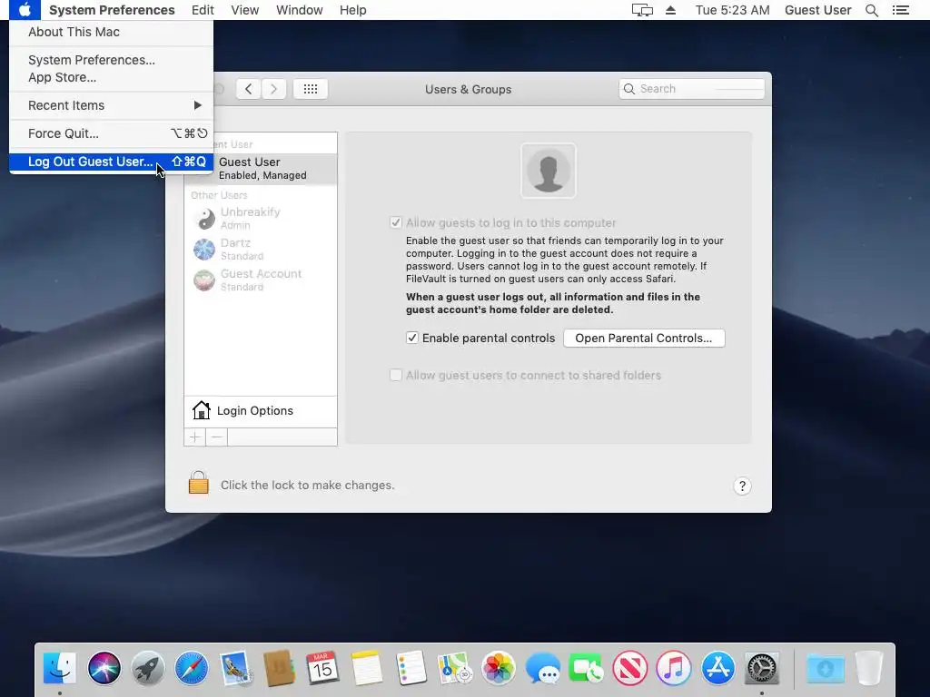
Task: Launch Siri from the Dock
Action: click(x=104, y=668)
